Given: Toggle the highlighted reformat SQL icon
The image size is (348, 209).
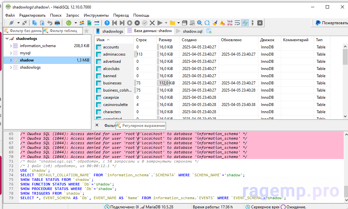Looking at the screenshot, I should [x=245, y=23].
